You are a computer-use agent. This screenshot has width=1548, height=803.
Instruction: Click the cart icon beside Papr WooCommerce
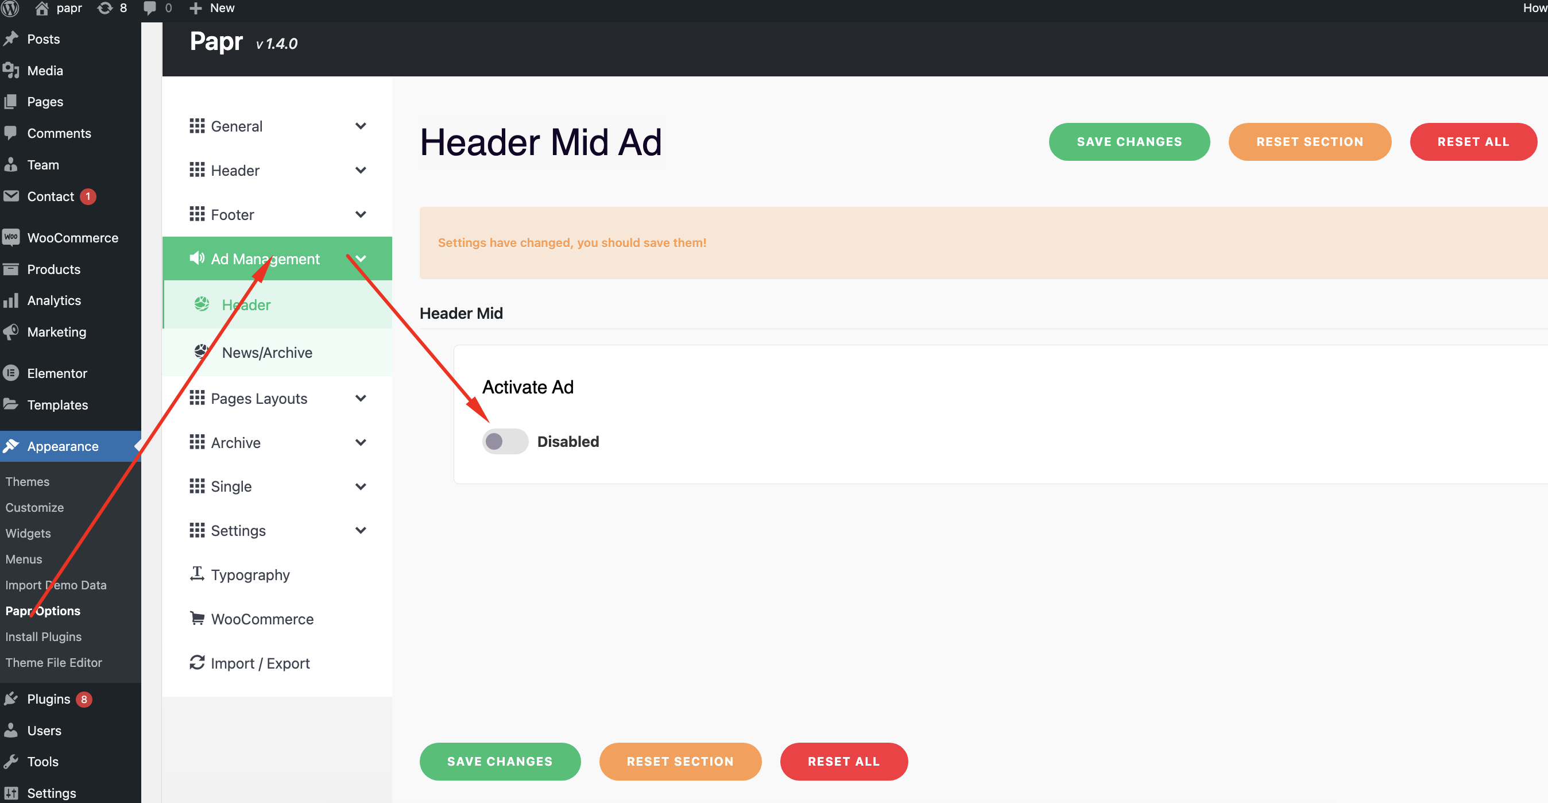click(x=197, y=619)
